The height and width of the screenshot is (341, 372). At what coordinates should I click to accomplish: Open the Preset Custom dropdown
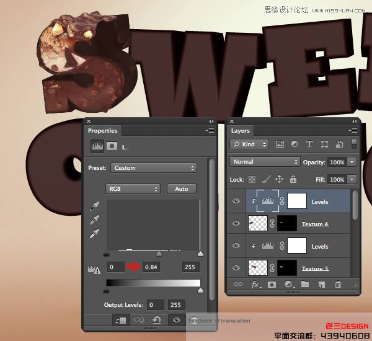154,168
